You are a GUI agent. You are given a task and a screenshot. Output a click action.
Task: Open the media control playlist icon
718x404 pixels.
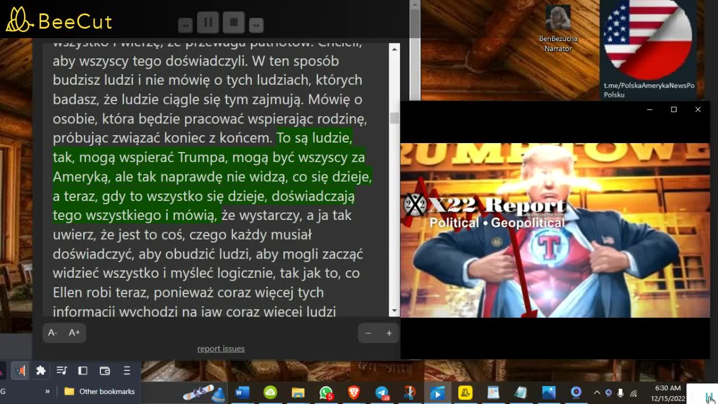[62, 370]
